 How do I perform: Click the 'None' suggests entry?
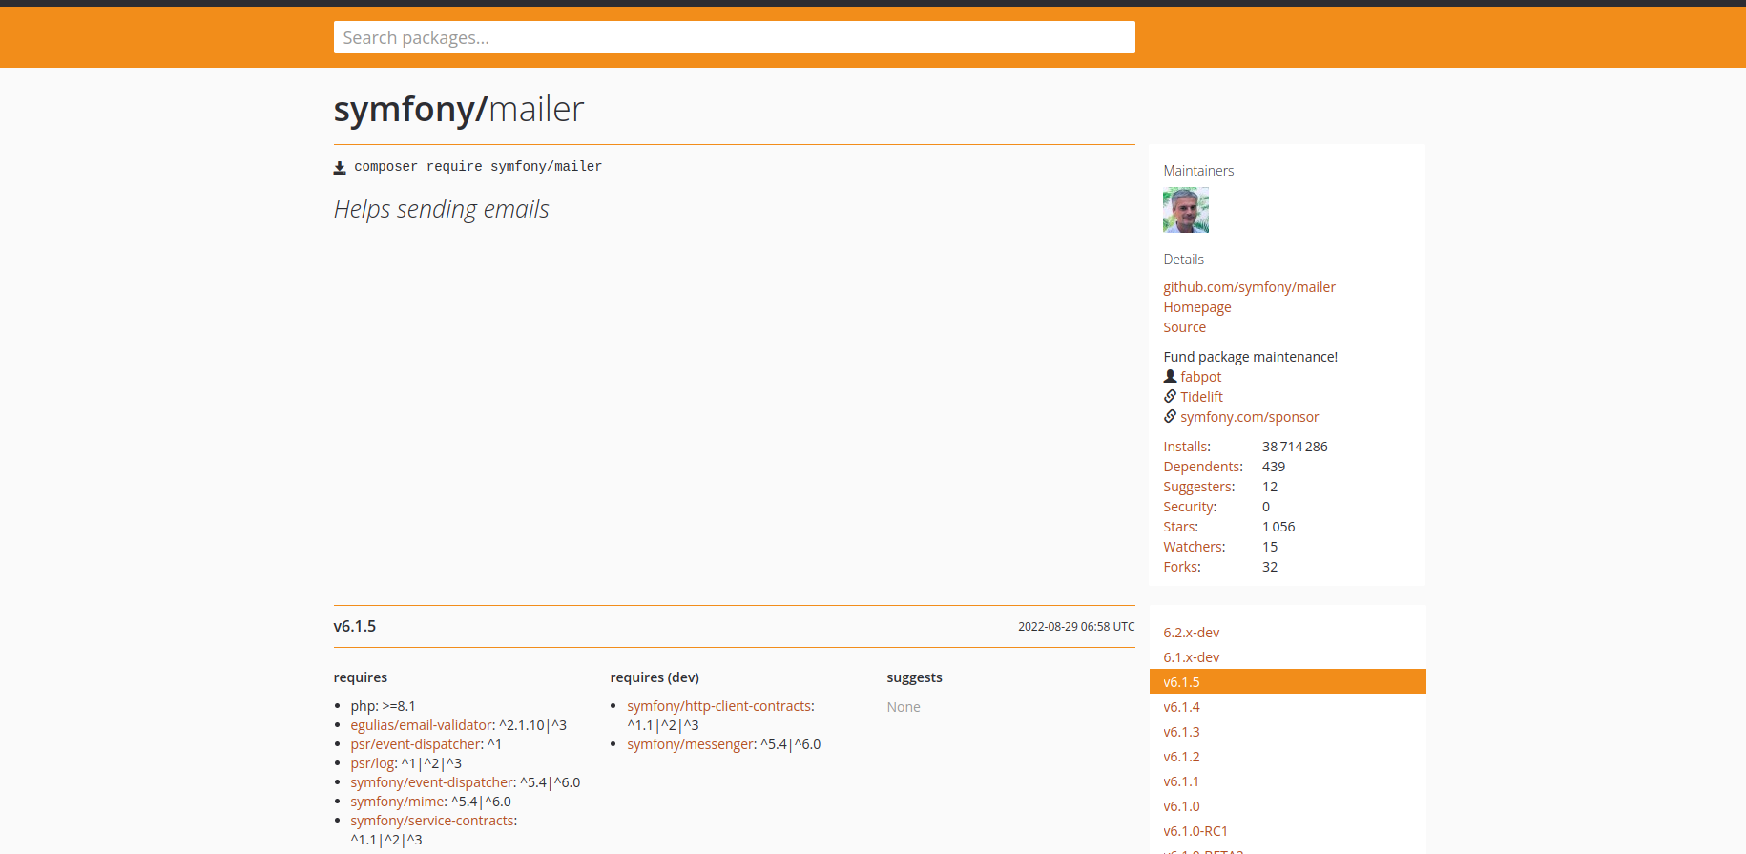tap(904, 707)
